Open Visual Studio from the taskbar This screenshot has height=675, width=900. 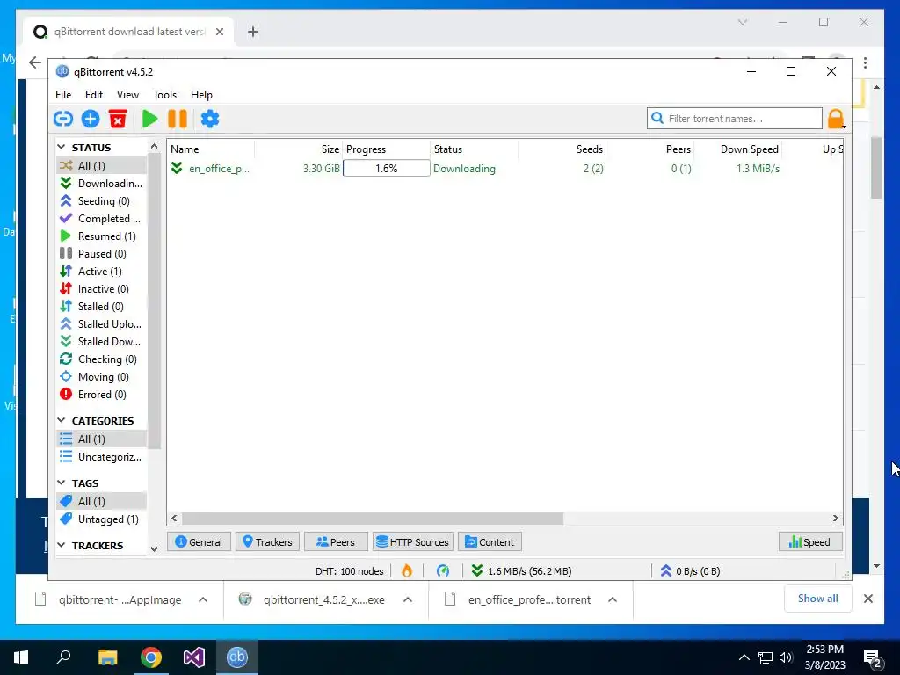point(194,657)
